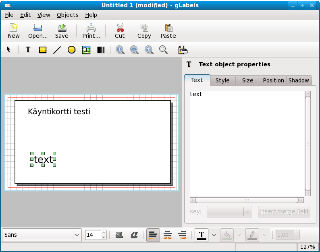Switch to the Style tab

coord(222,80)
